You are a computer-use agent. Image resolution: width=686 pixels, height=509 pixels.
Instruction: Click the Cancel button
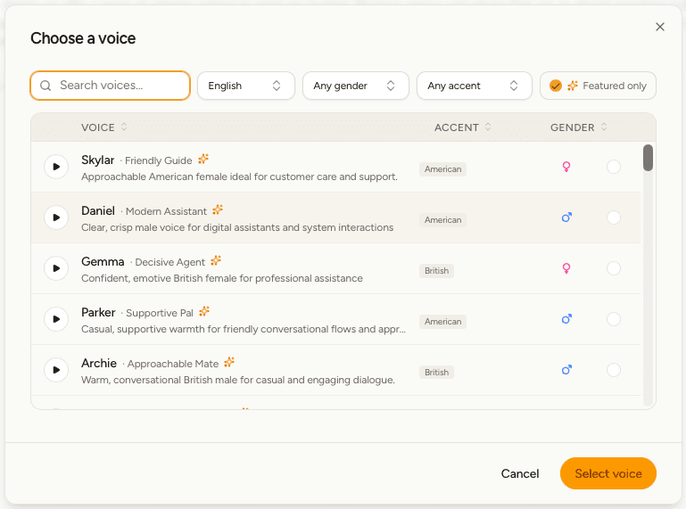coord(520,473)
